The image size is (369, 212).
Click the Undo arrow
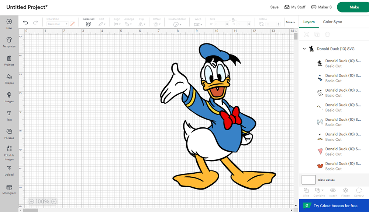coord(25,23)
